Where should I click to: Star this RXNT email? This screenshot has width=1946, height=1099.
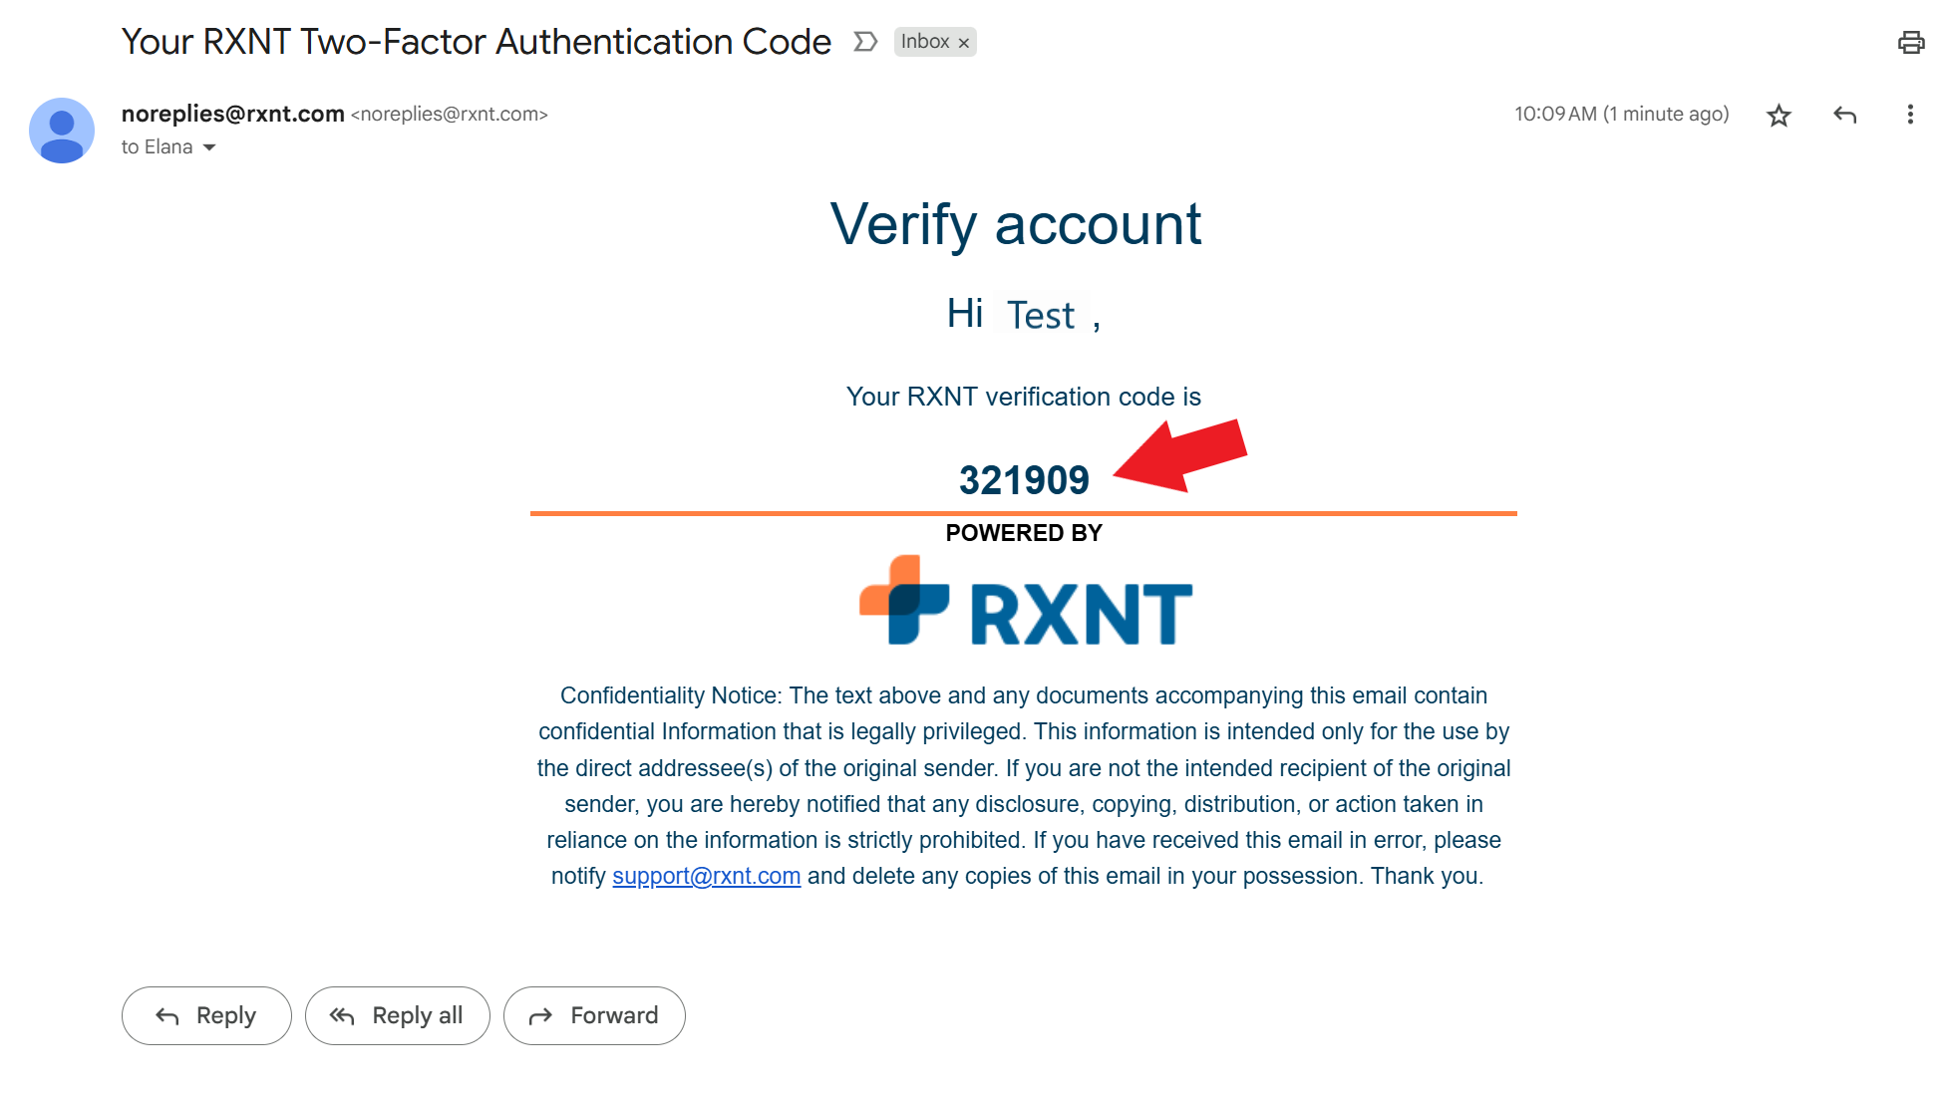click(x=1779, y=116)
